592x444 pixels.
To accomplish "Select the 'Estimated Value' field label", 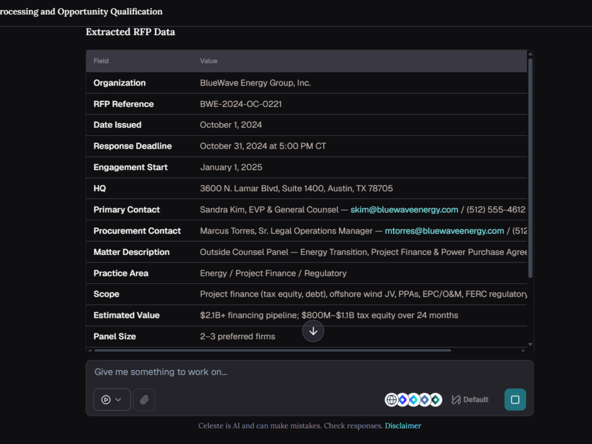I will pos(127,315).
